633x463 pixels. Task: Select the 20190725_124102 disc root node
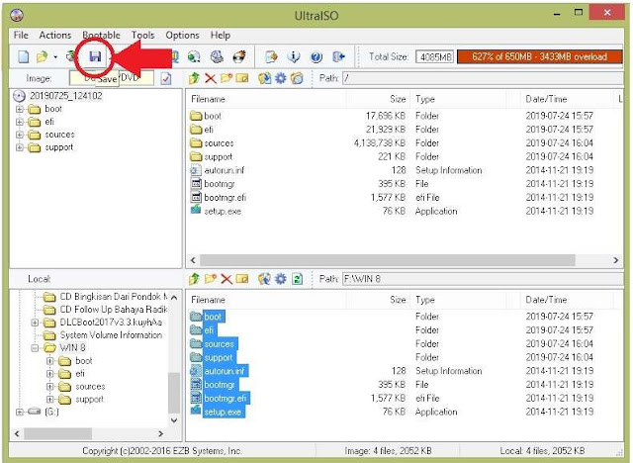pos(66,96)
